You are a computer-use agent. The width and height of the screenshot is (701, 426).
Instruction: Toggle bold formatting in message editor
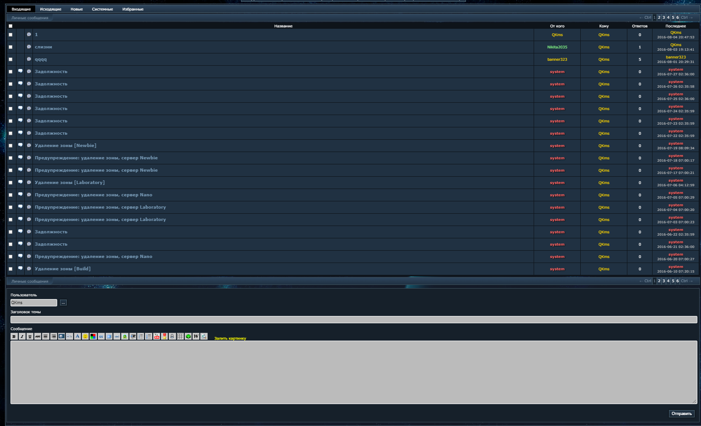[14, 337]
